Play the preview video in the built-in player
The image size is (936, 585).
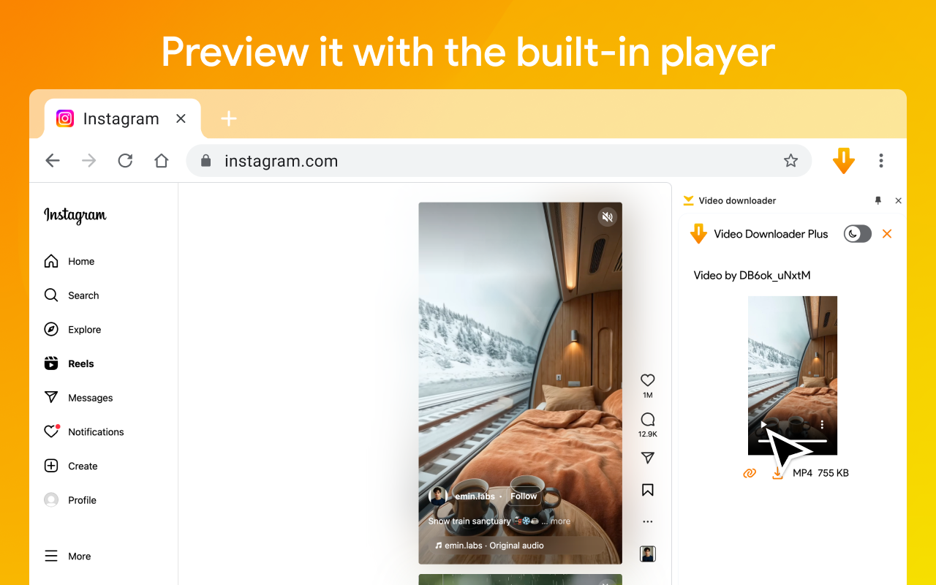tap(763, 424)
